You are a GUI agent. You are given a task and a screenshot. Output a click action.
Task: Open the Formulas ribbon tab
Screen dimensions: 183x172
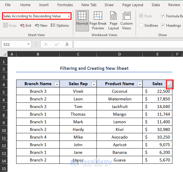pyautogui.click(x=65, y=5)
